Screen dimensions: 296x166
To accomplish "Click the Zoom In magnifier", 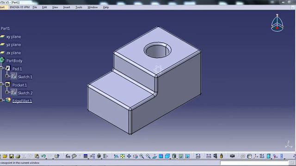I will [142, 156].
